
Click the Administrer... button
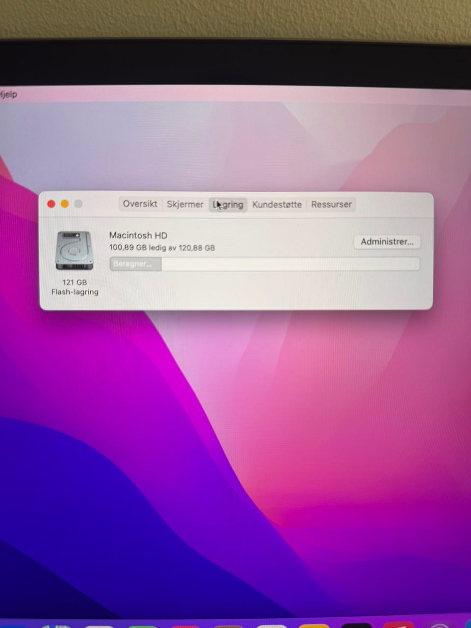[387, 241]
